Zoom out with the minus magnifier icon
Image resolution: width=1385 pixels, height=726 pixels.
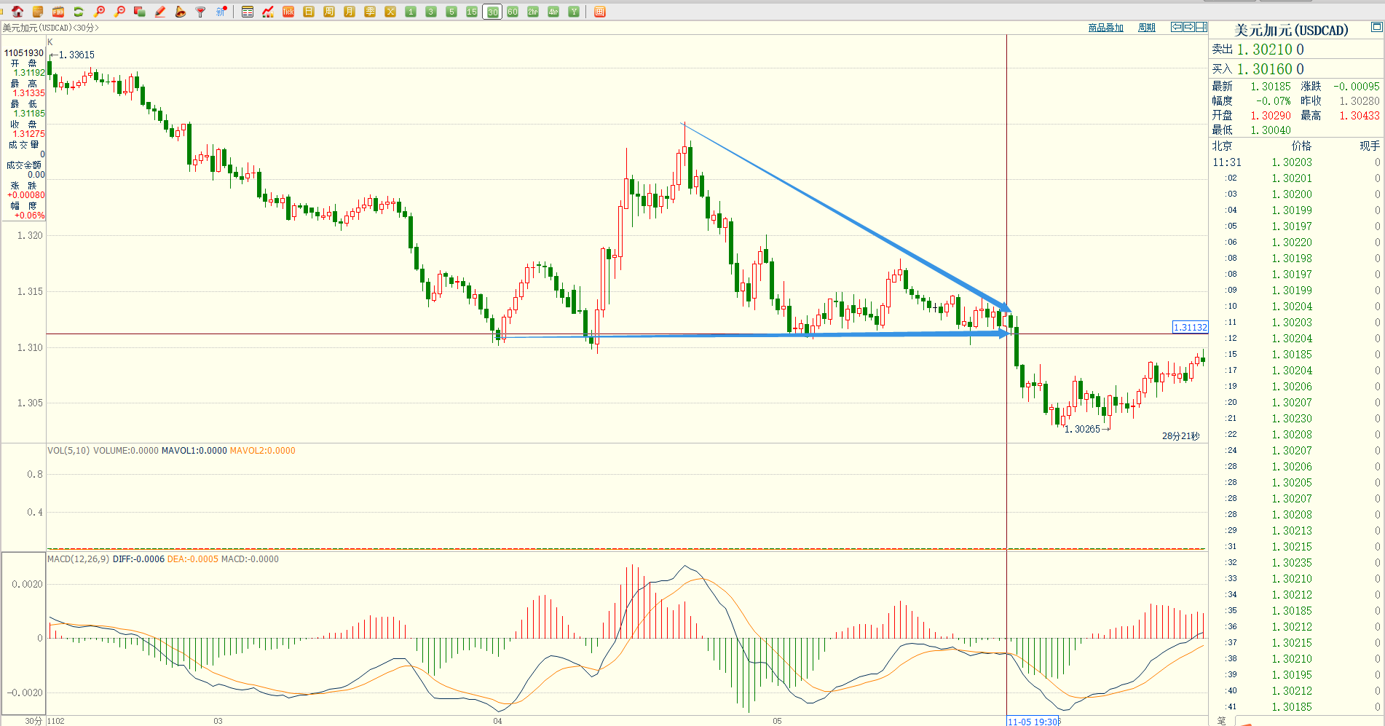pos(120,12)
